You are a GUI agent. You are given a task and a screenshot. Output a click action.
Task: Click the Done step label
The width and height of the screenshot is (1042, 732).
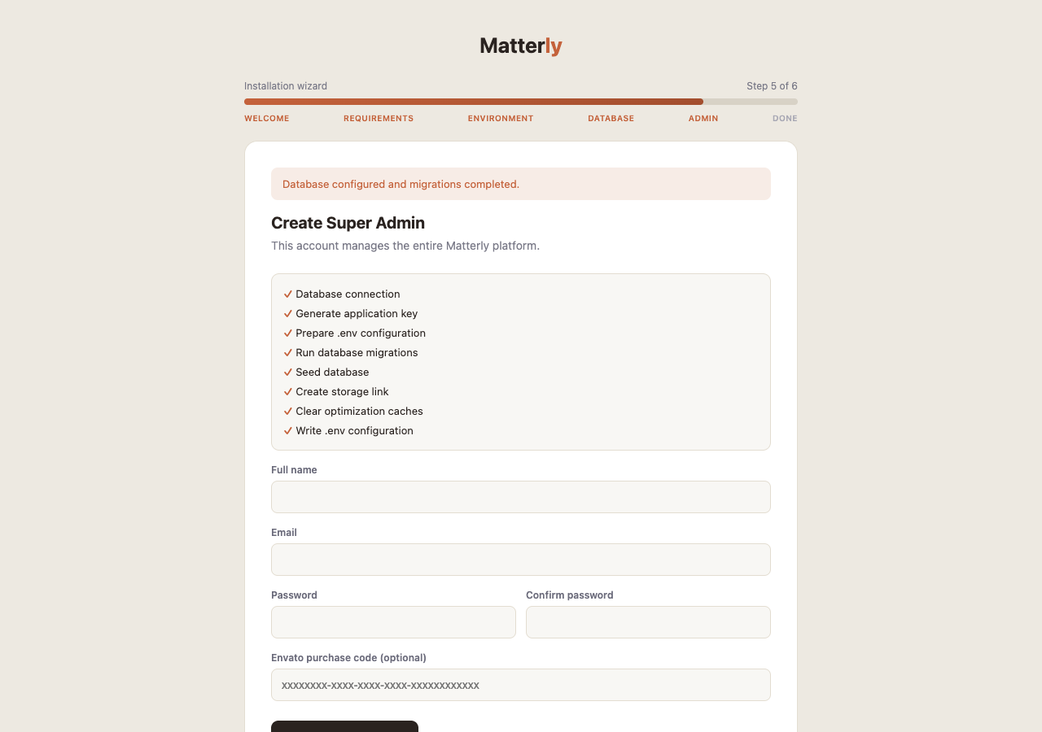(x=785, y=119)
